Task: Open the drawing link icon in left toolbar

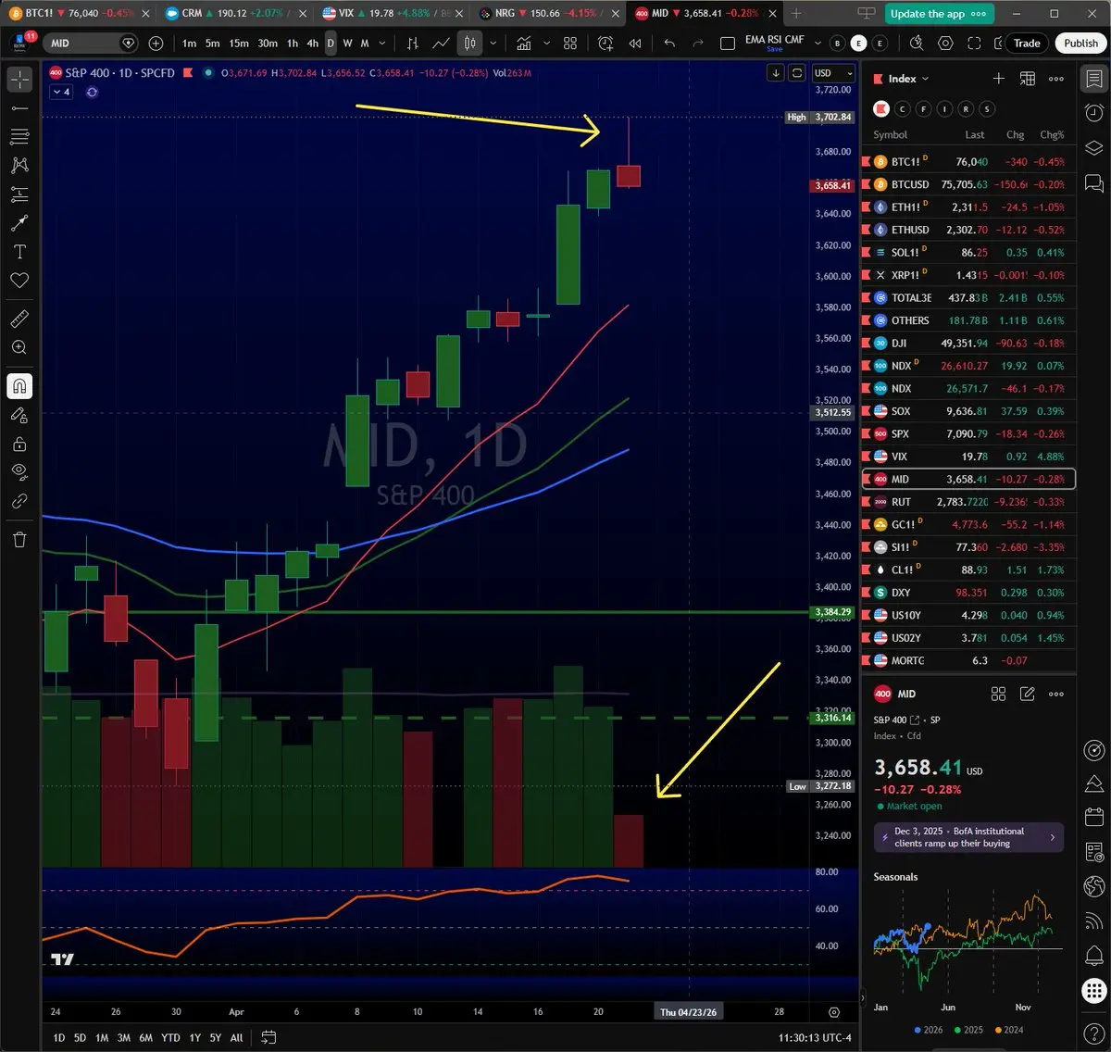Action: coord(19,501)
